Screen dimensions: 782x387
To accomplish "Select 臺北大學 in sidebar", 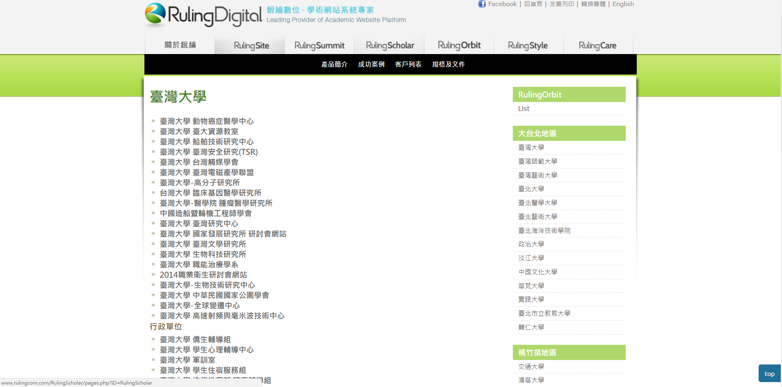I will [x=531, y=189].
